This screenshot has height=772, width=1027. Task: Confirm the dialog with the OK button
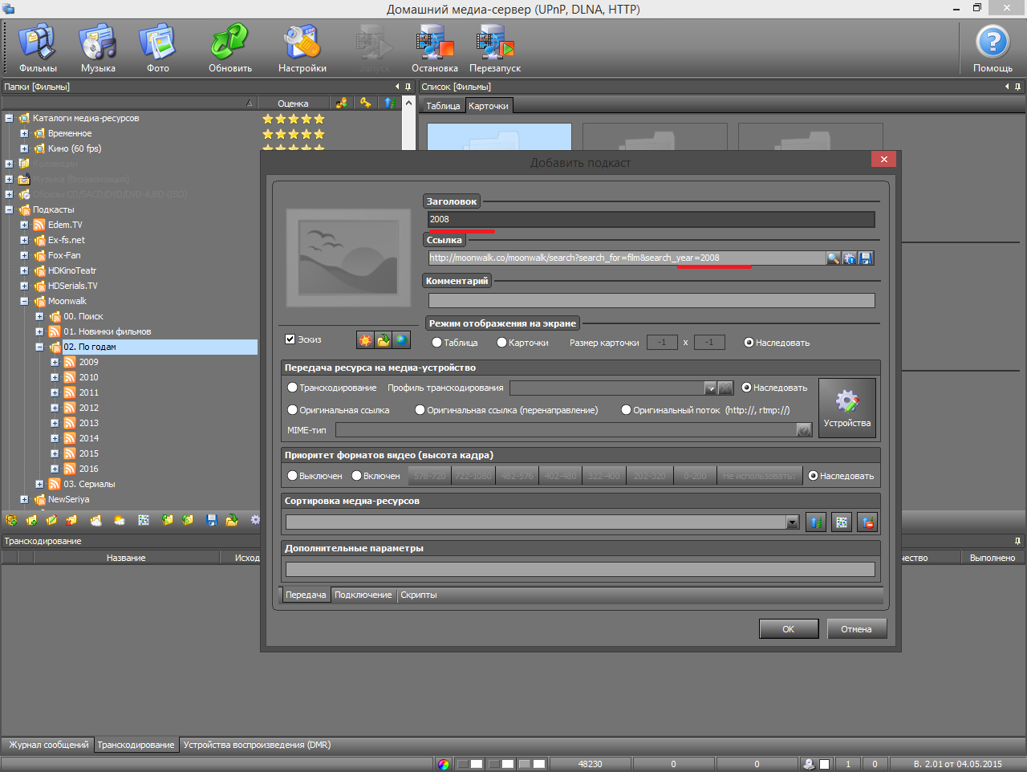[x=788, y=629]
